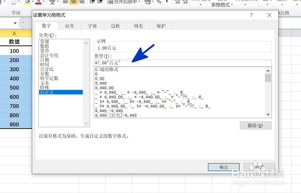301x193 pixels.
Task: Close the 设置单元格格式 dialog
Action: 269,15
